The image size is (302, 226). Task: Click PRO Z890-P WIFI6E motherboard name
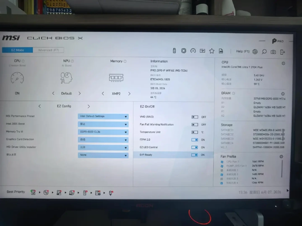point(169,71)
